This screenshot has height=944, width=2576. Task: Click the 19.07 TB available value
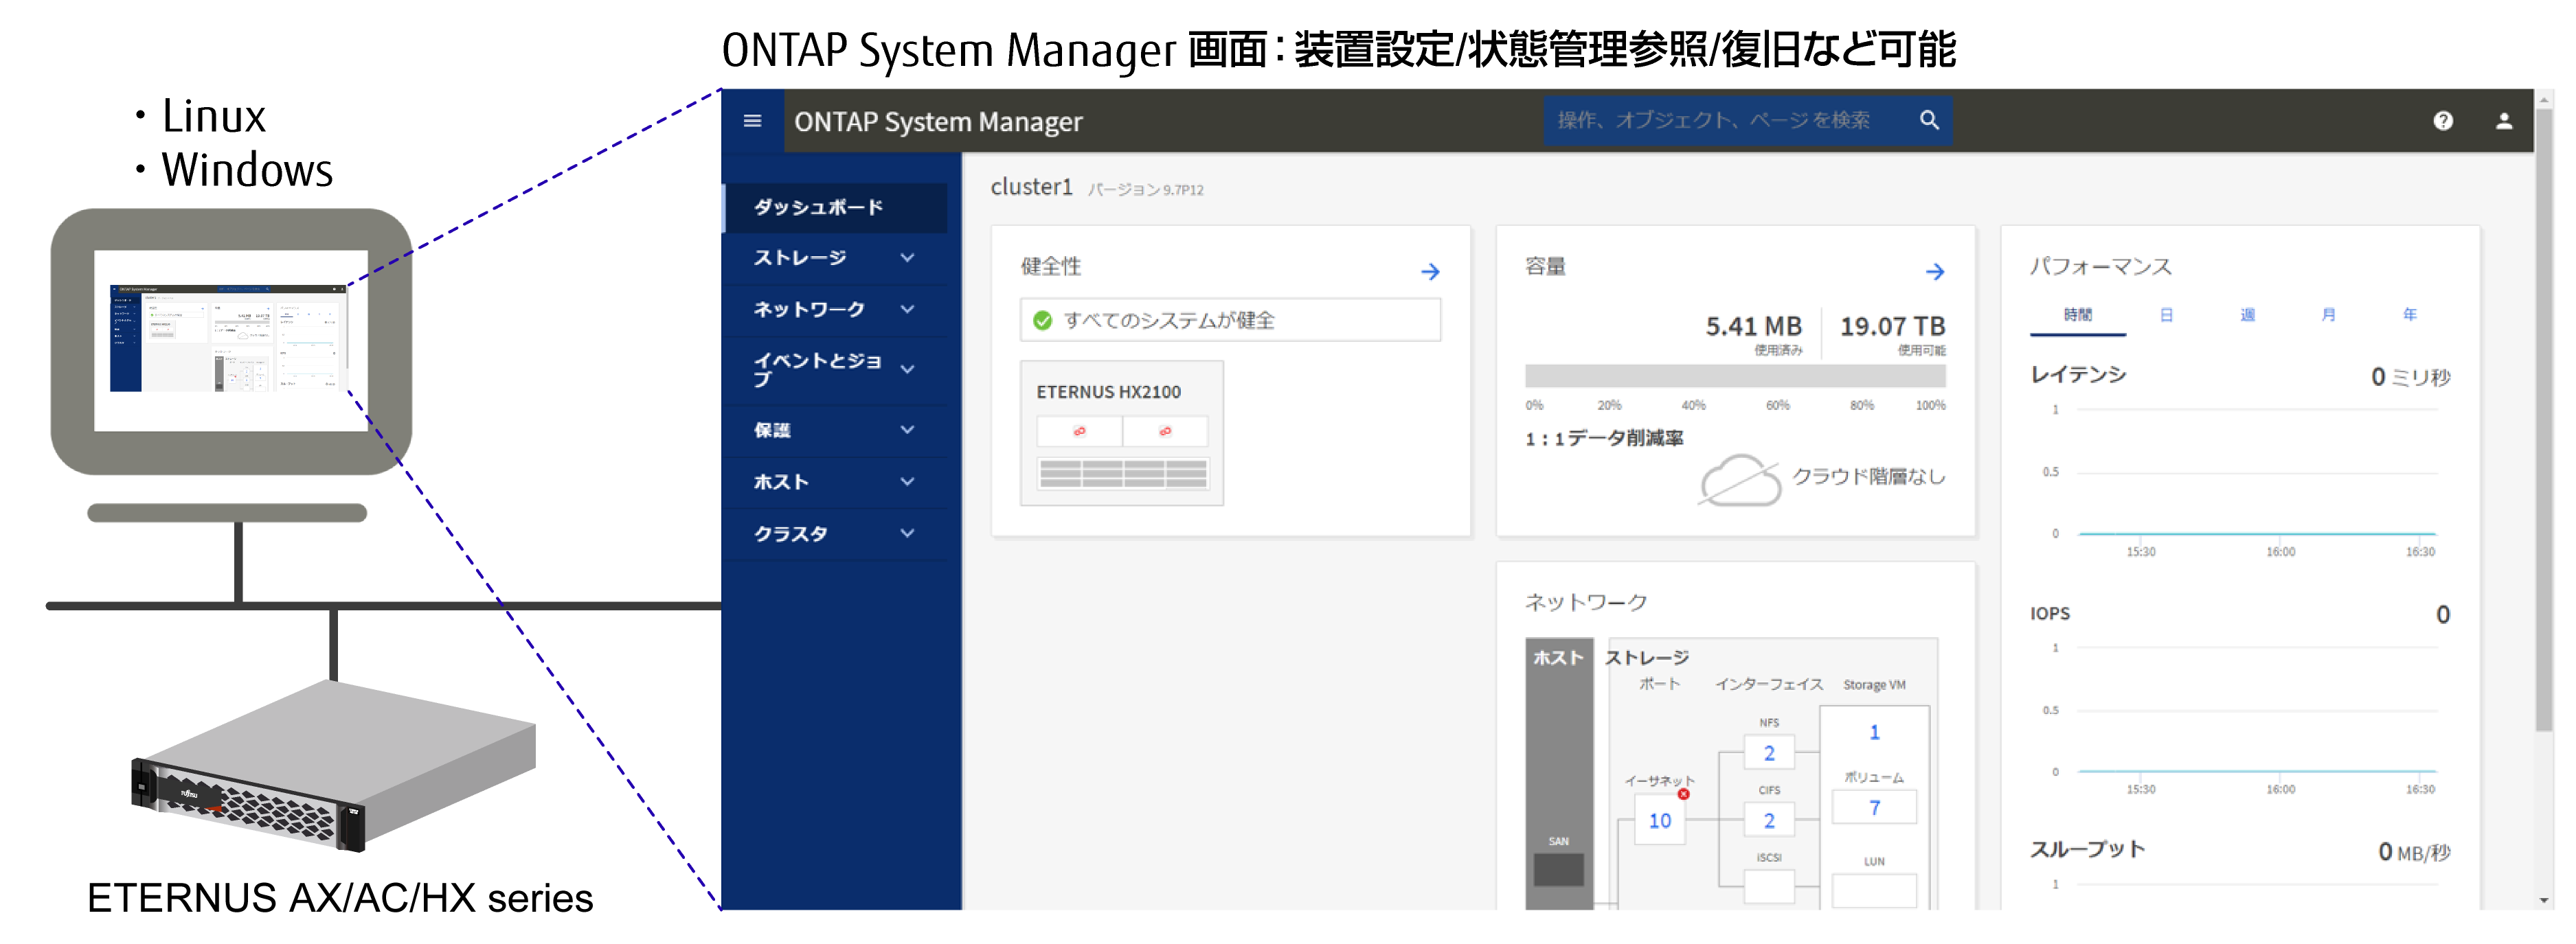pyautogui.click(x=1892, y=327)
